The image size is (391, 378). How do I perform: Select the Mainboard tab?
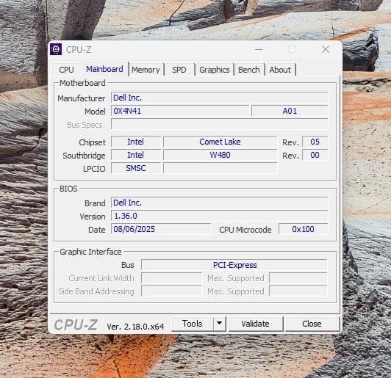(104, 69)
